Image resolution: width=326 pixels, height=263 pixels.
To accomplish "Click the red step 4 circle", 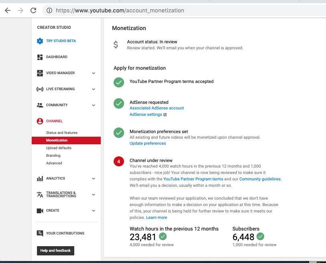I will coord(119,162).
